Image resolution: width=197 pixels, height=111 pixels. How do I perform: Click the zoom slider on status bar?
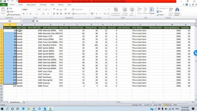(187, 105)
